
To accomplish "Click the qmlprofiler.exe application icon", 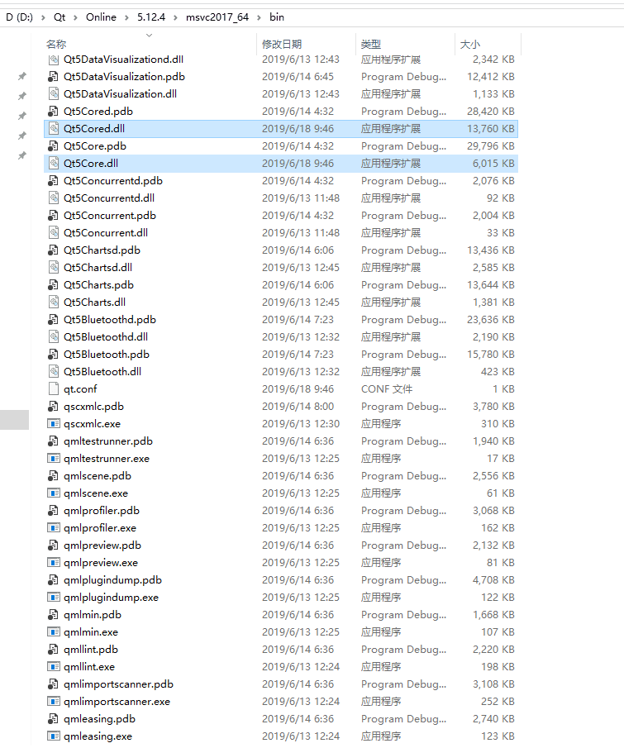I will click(x=54, y=528).
